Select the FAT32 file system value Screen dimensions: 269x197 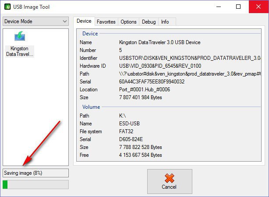(127, 131)
